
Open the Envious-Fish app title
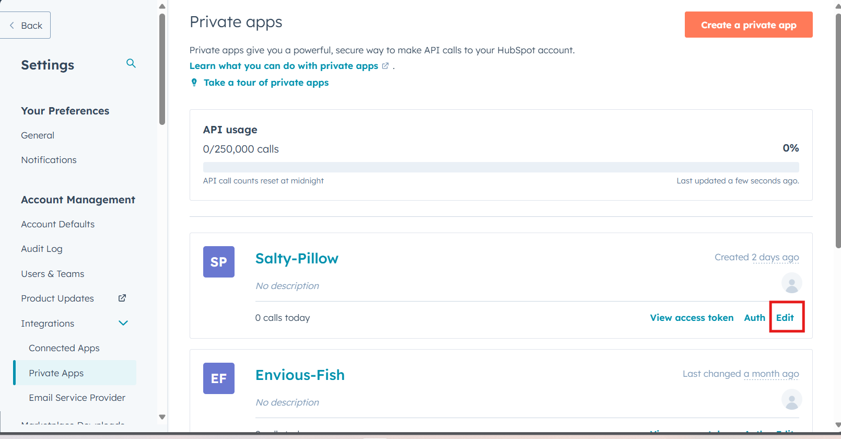pos(300,375)
